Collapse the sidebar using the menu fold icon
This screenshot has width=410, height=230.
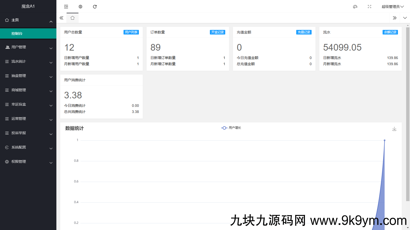66,7
